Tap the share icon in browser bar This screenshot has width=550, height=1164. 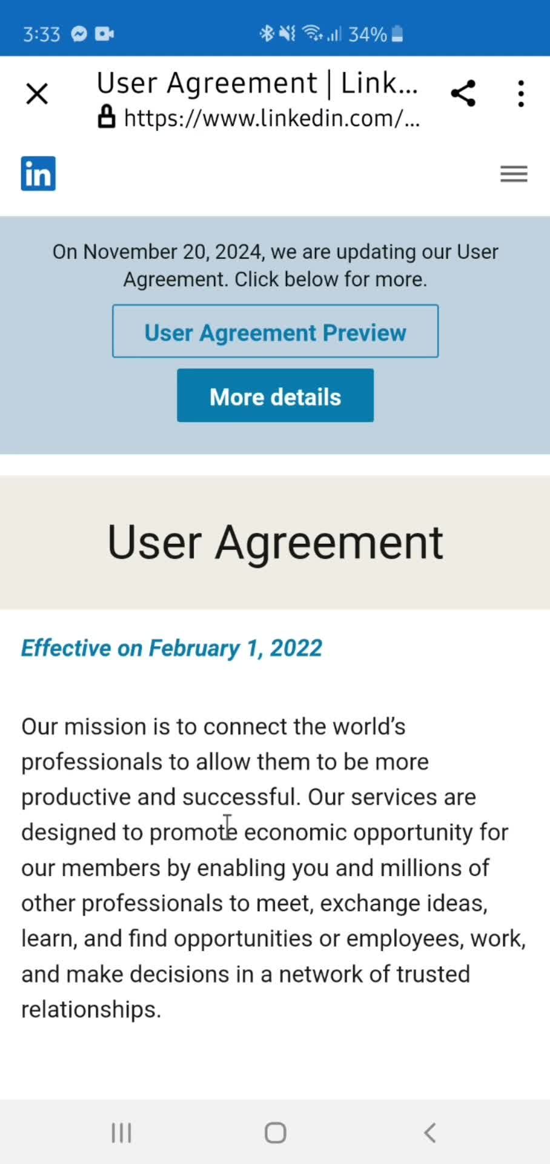[x=463, y=93]
